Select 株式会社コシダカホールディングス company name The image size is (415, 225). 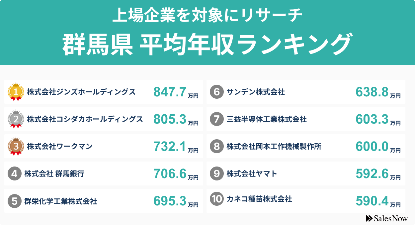(85, 119)
